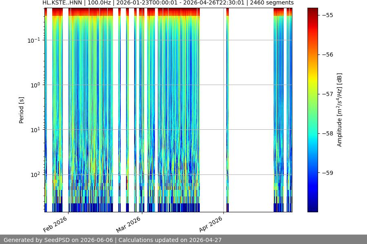367x244 pixels.
Task: Click the 10⁻¹ tick label on the period axis
Action: click(34, 40)
